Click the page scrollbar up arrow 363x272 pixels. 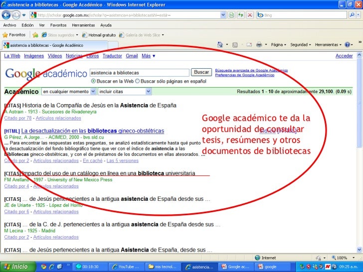pyautogui.click(x=360, y=55)
